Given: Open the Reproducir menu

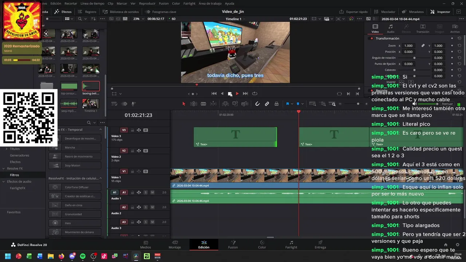Looking at the screenshot, I should point(147,3).
